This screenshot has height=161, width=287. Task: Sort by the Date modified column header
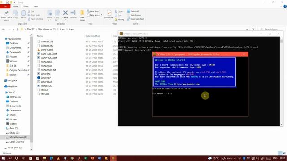pyautogui.click(x=93, y=36)
